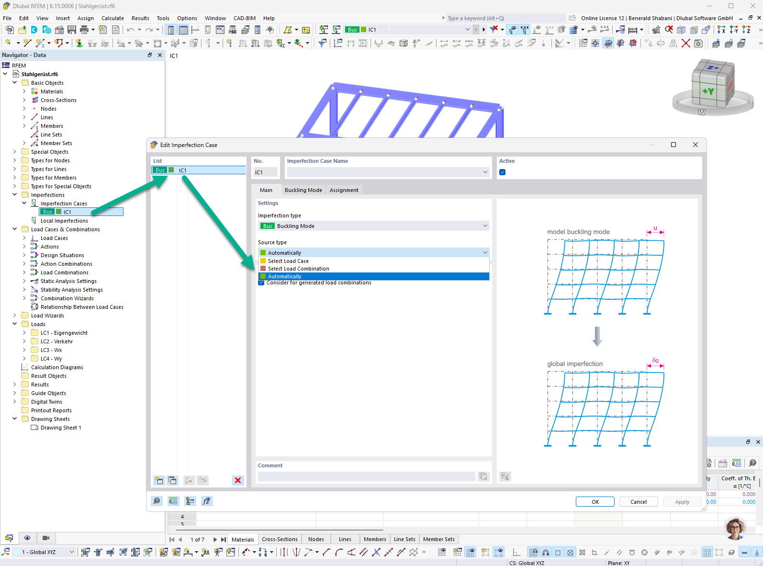Click the green swatch beside Buc in list
Screen dimensions: 763x566
(x=171, y=170)
